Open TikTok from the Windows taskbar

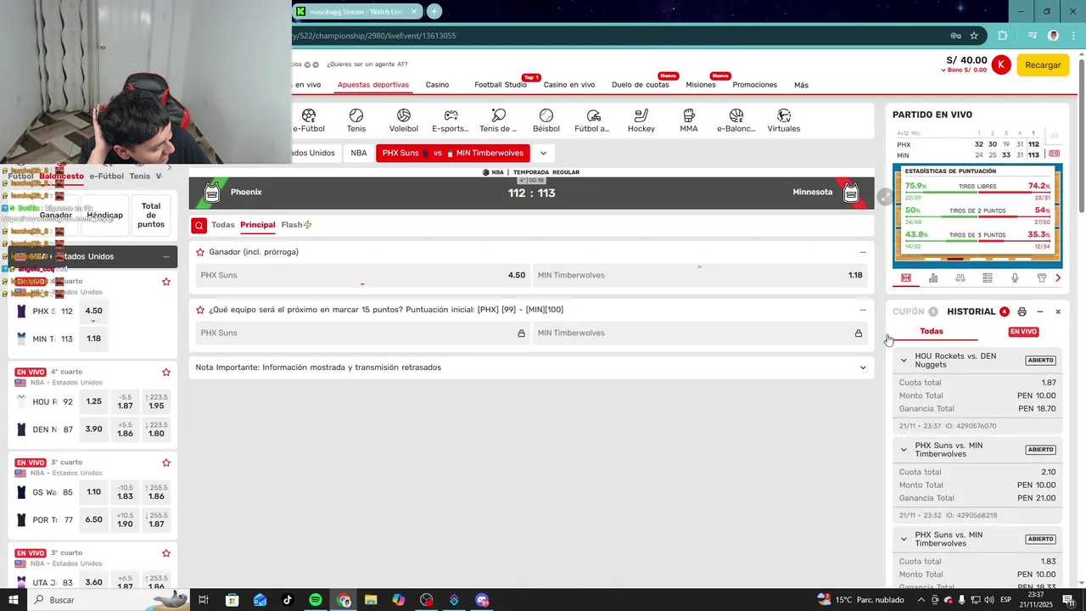(x=288, y=600)
